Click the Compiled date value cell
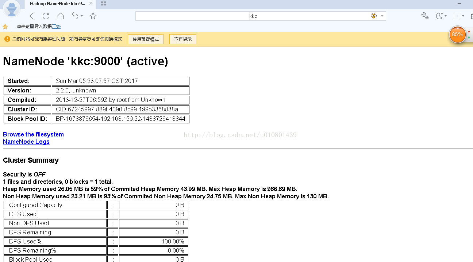473x262 pixels. pyautogui.click(x=120, y=100)
